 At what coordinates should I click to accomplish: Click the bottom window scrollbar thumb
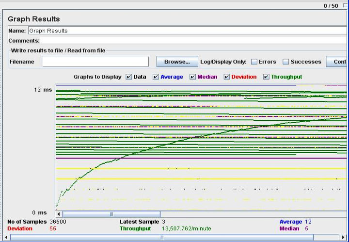coord(162,237)
